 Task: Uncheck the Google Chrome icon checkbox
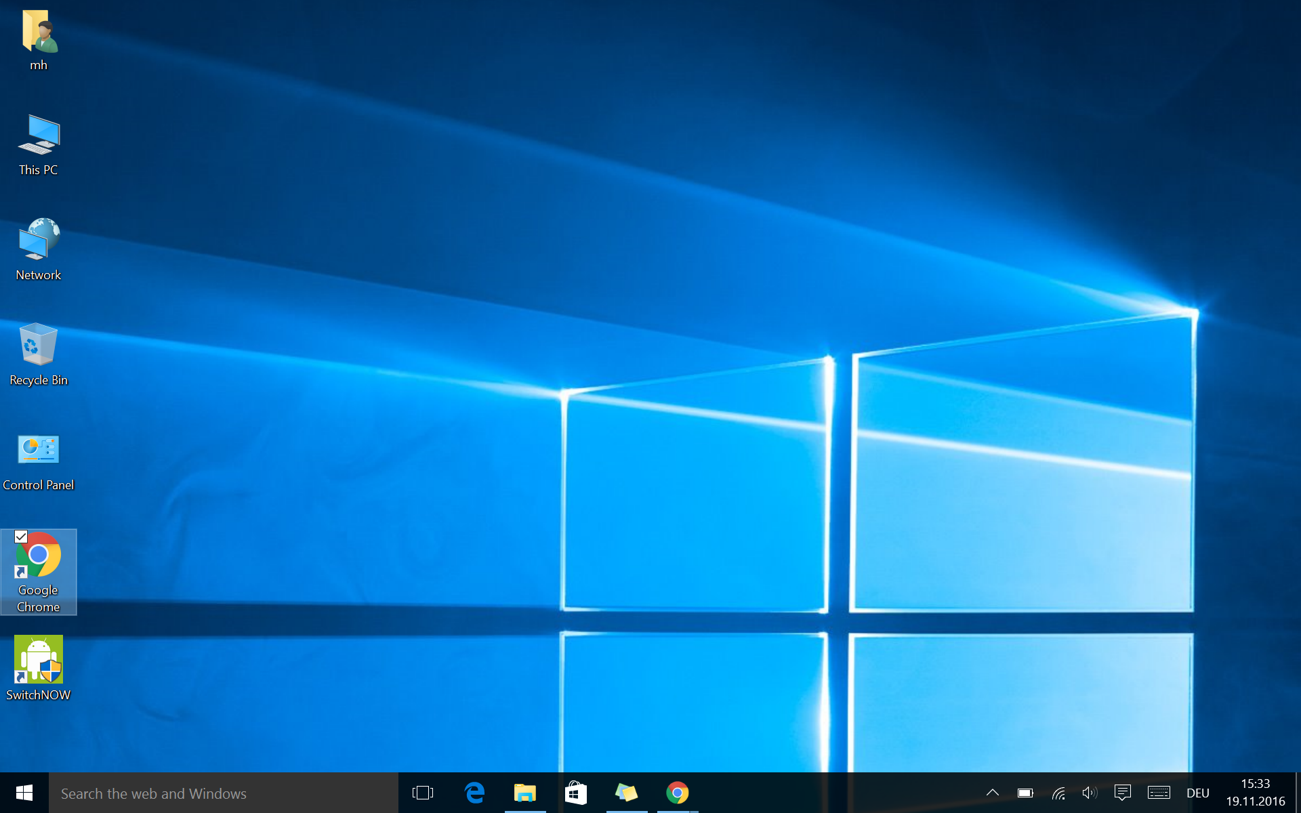tap(21, 537)
